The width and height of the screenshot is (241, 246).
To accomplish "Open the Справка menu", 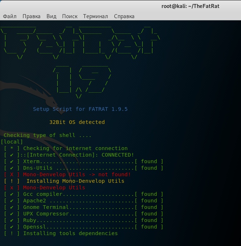I will tap(124, 16).
